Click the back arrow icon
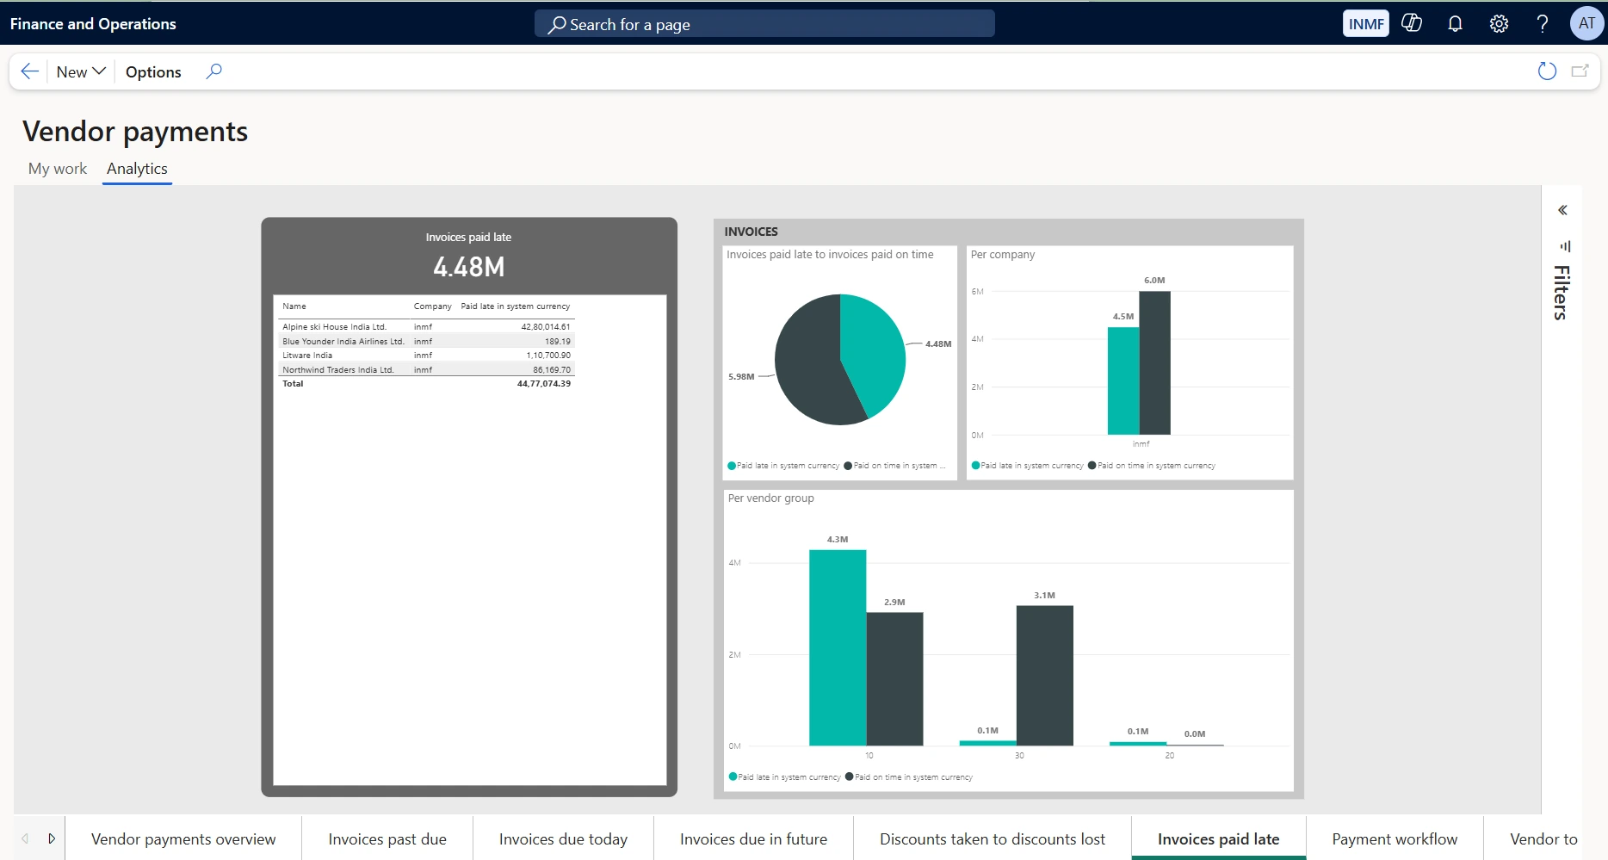 coord(29,71)
